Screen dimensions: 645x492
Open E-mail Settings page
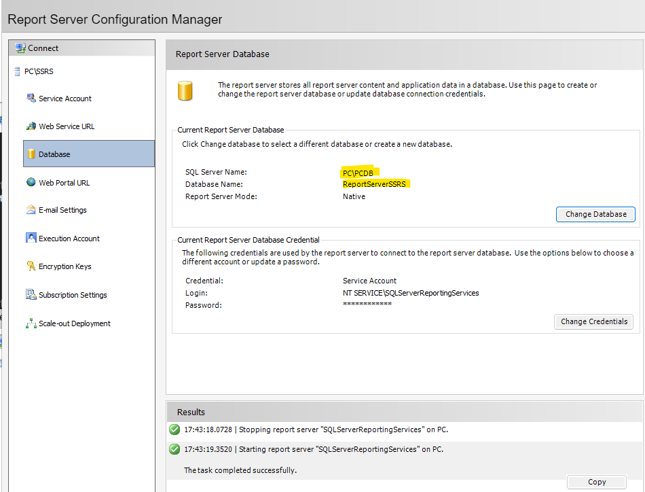62,210
